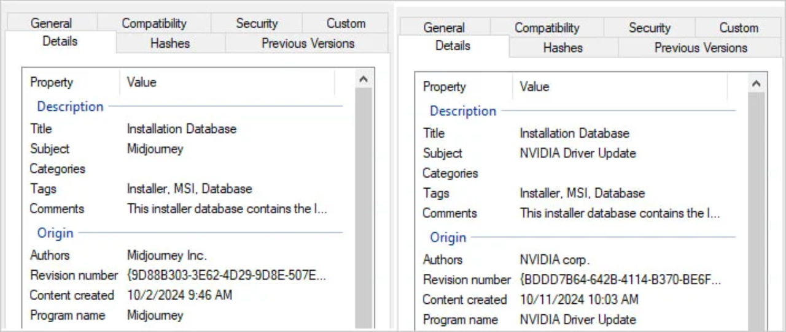Screen dimensions: 786x332
Task: Select the Comments value in Midjourney window
Action: [227, 209]
